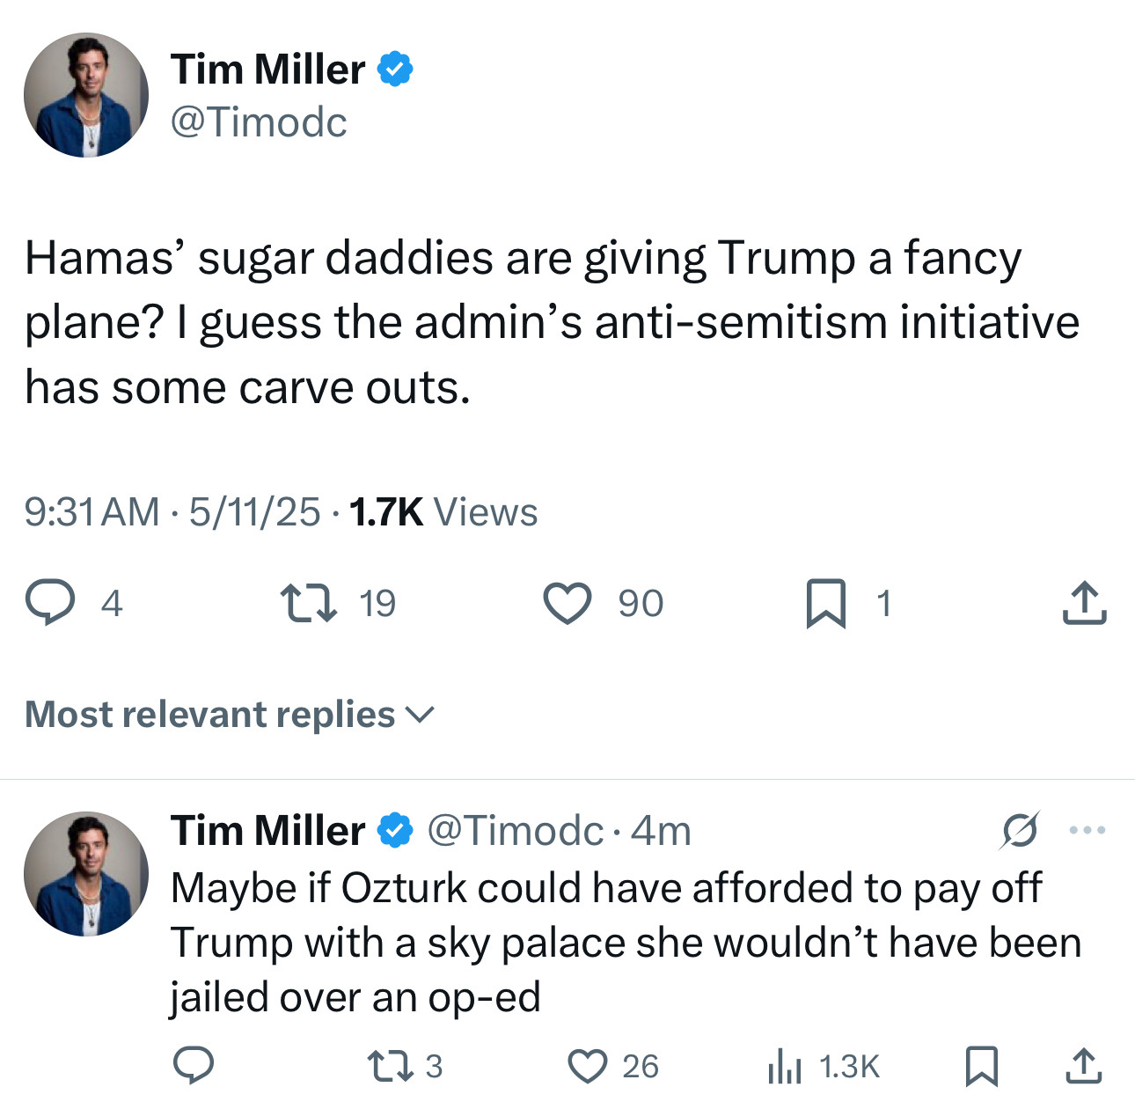Open Tim Miller name in the reply
This screenshot has height=1109, width=1135.
[x=268, y=830]
